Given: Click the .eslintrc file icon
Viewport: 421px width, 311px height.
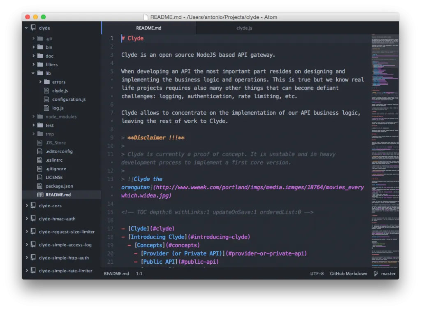Looking at the screenshot, I should (x=40, y=160).
